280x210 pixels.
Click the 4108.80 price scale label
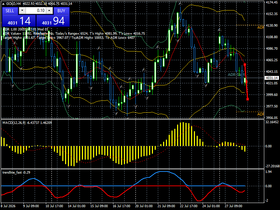272,37
